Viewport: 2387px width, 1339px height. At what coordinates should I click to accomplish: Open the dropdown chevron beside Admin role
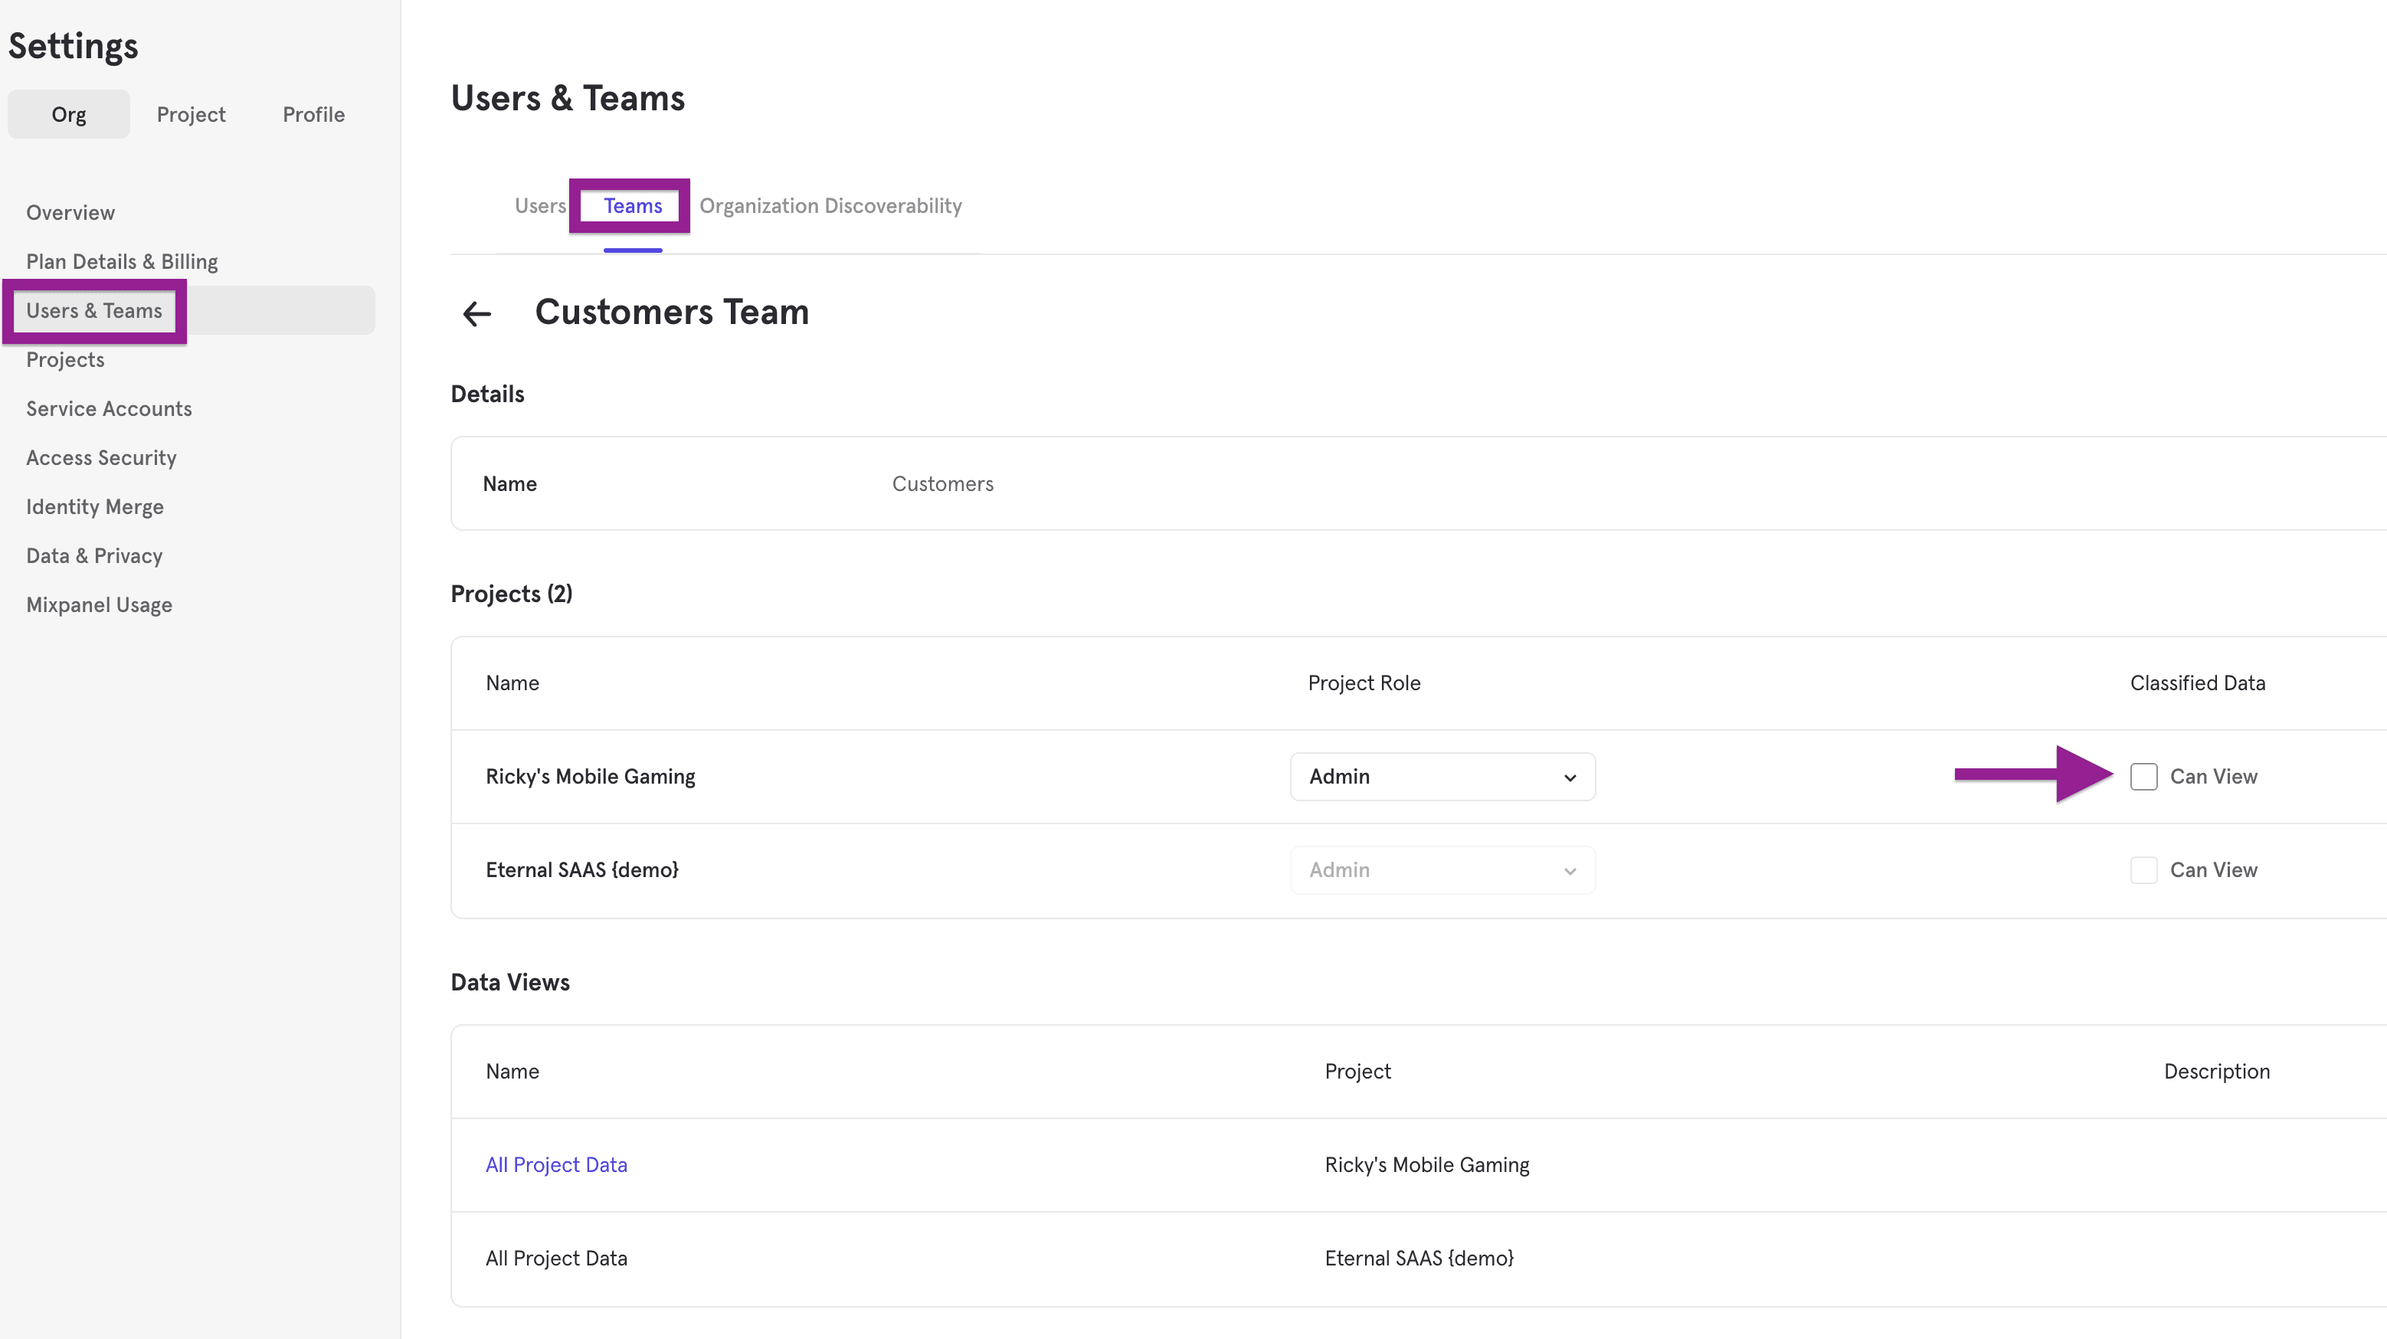point(1569,778)
